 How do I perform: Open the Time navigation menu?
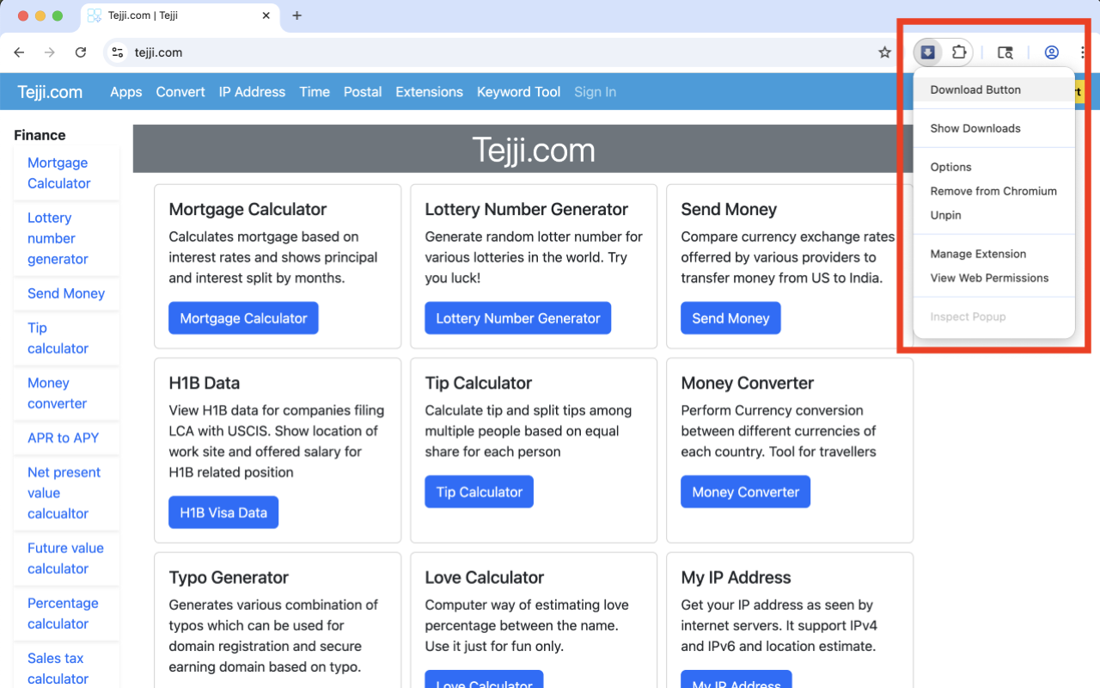click(315, 92)
